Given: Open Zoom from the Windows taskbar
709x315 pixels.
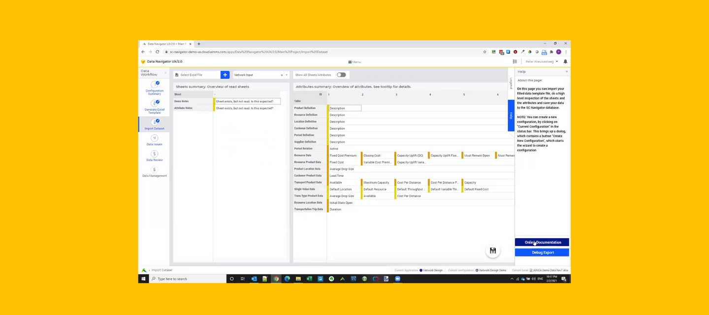Looking at the screenshot, I should pyautogui.click(x=397, y=279).
